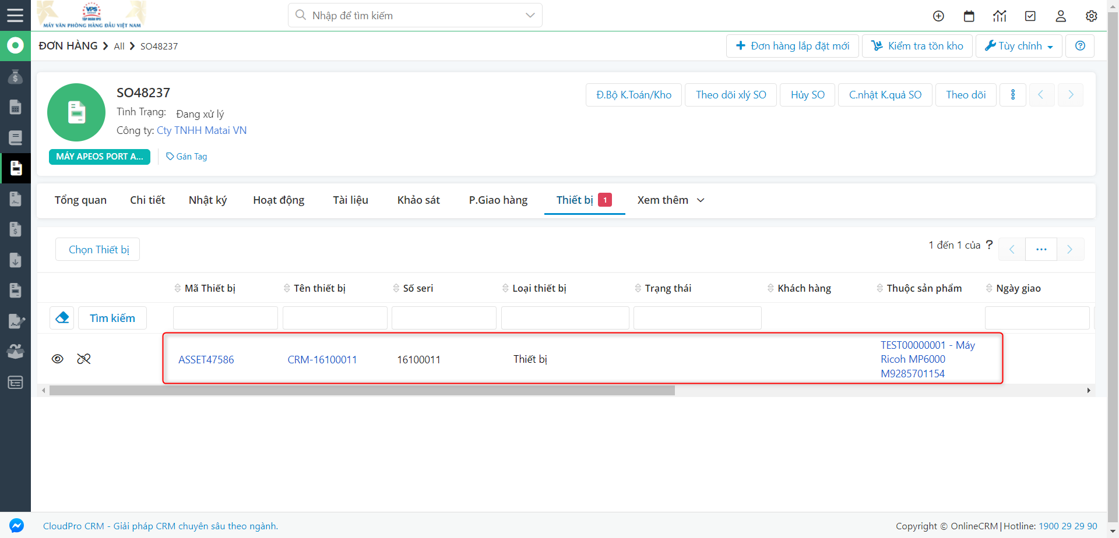Open the reports chart icon
Screen dimensions: 1119x538
point(1000,16)
